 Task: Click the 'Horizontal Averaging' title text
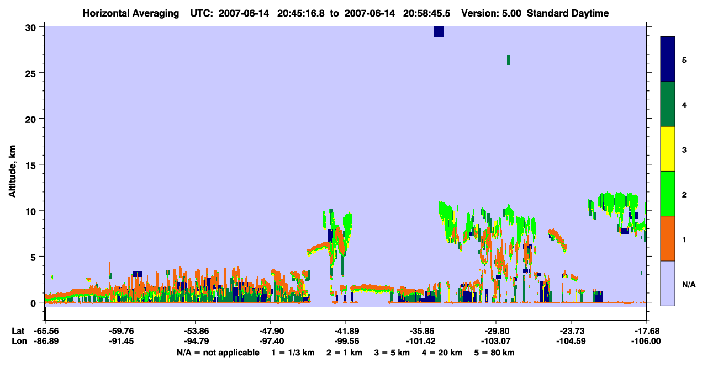tap(130, 13)
